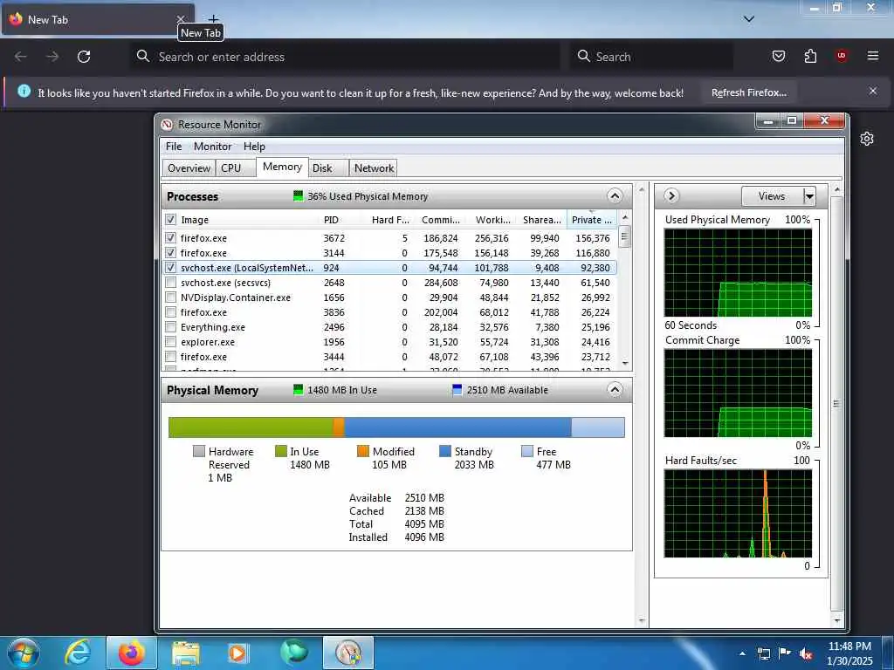Open the File menu in Resource Monitor
This screenshot has height=670, width=894.
coord(174,147)
